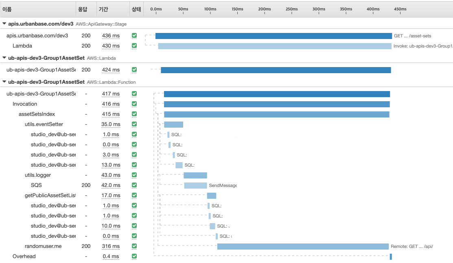Click status check icon for Lambda row
This screenshot has height=263, width=453.
point(134,46)
